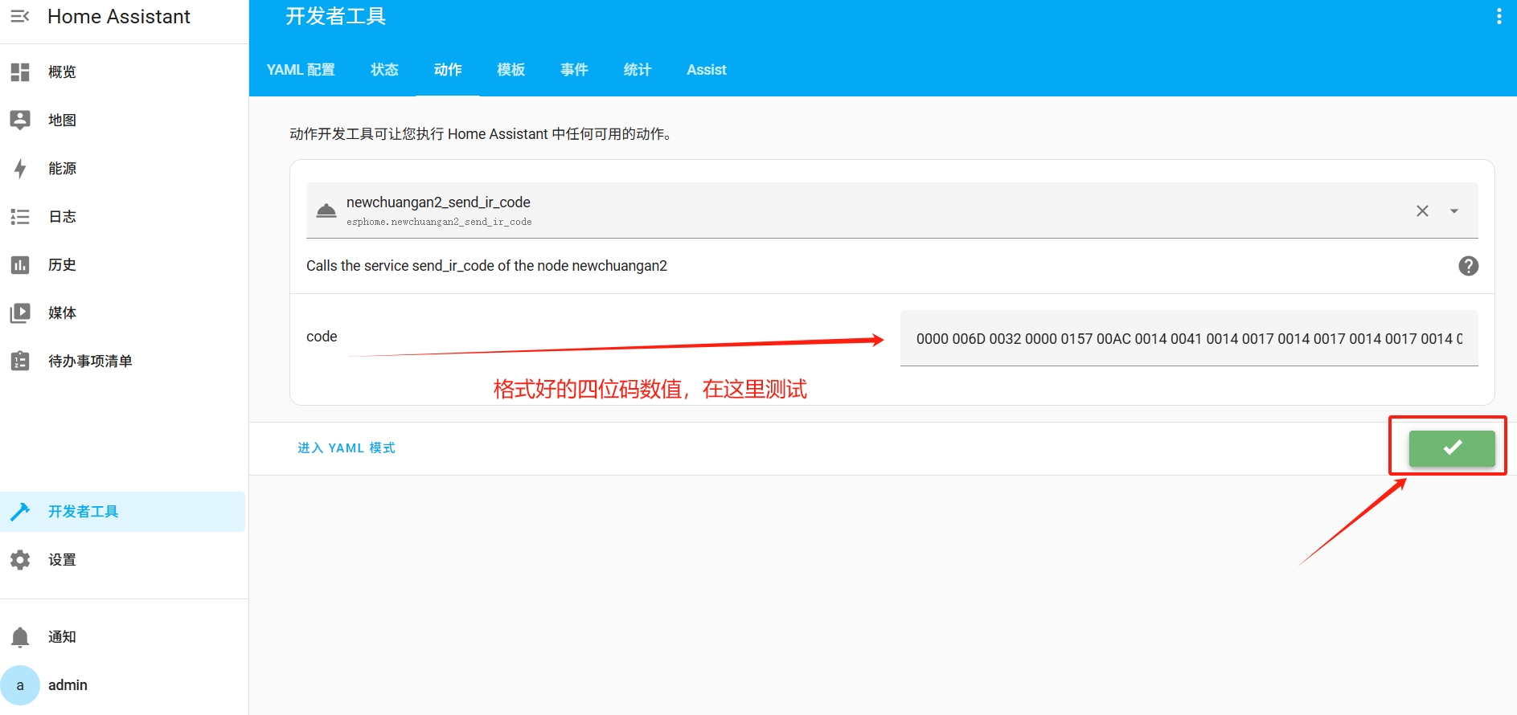Image resolution: width=1517 pixels, height=715 pixels.
Task: Open 历史 in the sidebar
Action: coord(62,265)
